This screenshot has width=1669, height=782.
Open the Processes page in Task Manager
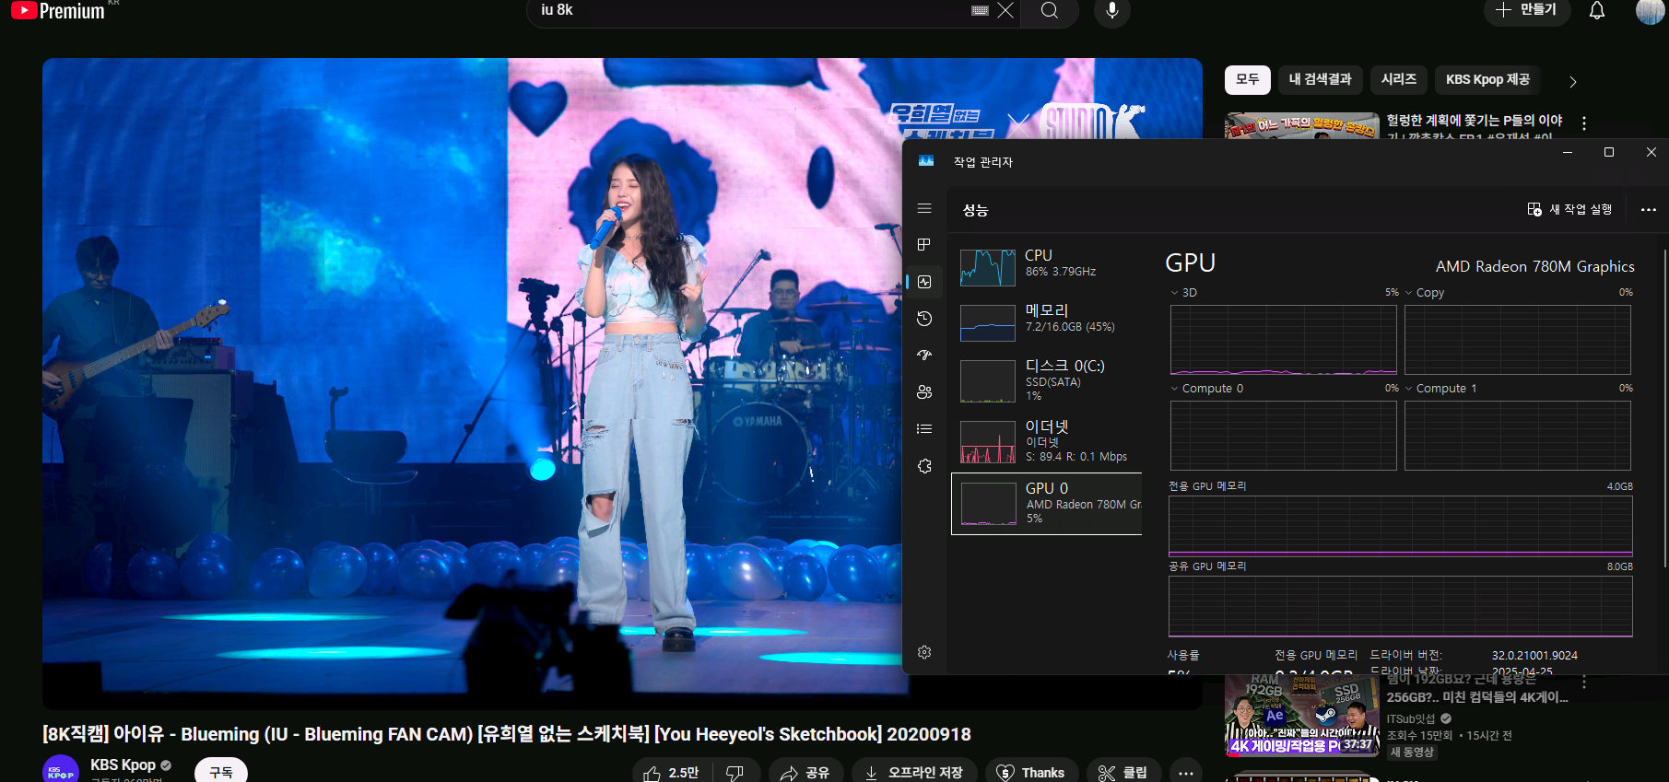(x=924, y=245)
